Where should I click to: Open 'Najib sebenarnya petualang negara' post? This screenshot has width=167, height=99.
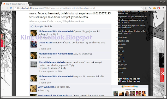coord(131,21)
